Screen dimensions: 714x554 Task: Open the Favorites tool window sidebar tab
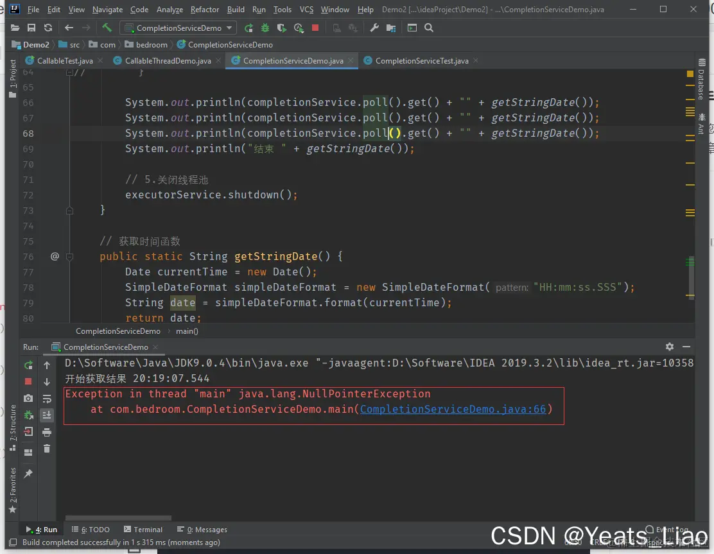point(13,490)
